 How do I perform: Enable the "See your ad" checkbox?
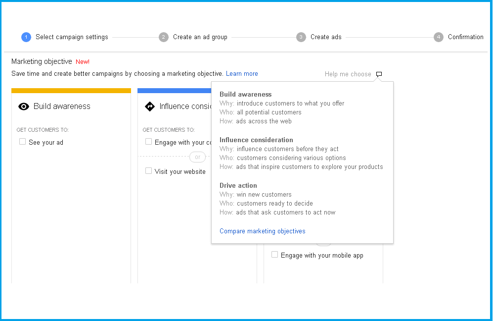(x=22, y=142)
